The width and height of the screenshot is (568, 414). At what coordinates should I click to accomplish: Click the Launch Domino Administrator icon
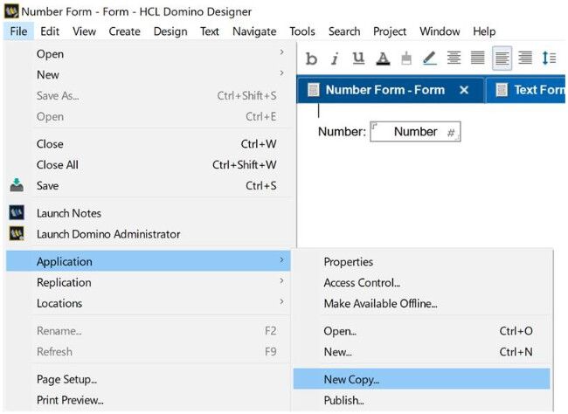coord(17,233)
